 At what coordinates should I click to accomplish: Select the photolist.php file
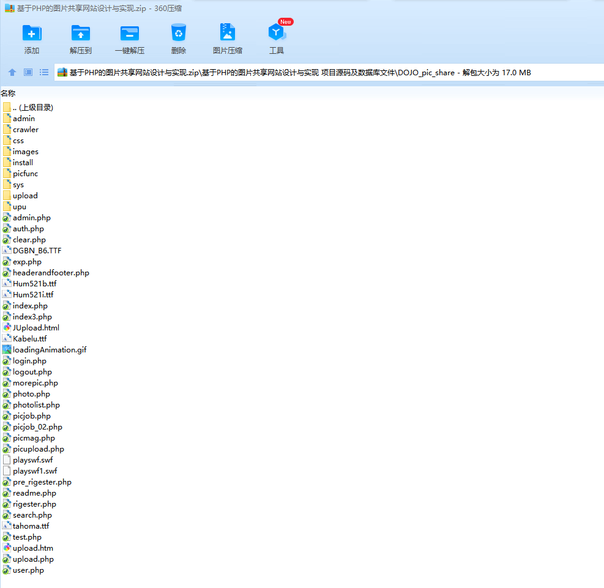coord(32,404)
